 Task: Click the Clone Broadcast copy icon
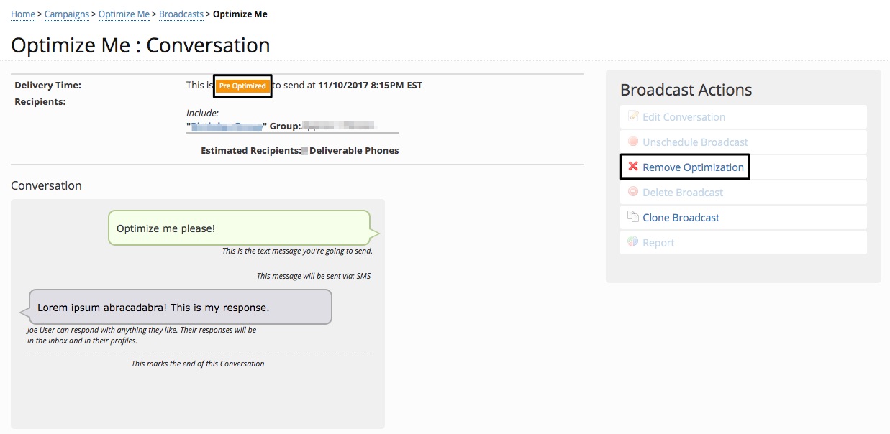tap(633, 216)
